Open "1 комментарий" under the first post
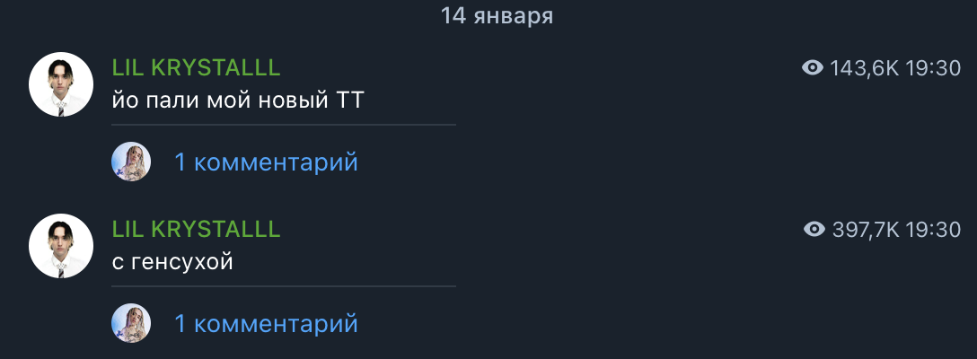 click(266, 162)
